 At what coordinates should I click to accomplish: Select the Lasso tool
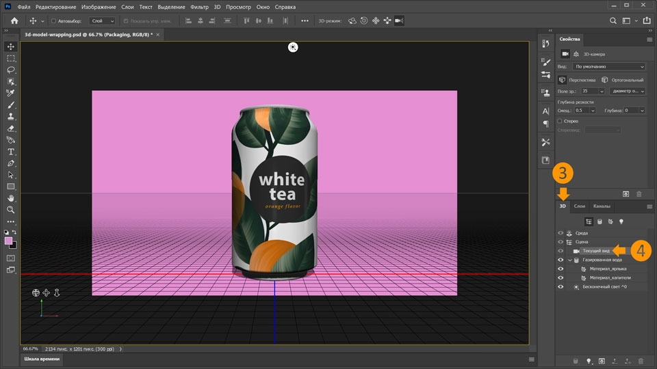(11, 70)
